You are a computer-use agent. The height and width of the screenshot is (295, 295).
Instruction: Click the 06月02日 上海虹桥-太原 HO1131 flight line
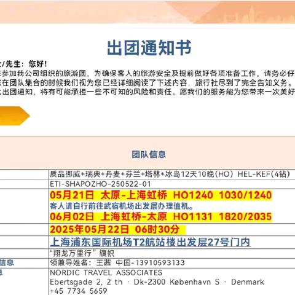[x=161, y=216]
